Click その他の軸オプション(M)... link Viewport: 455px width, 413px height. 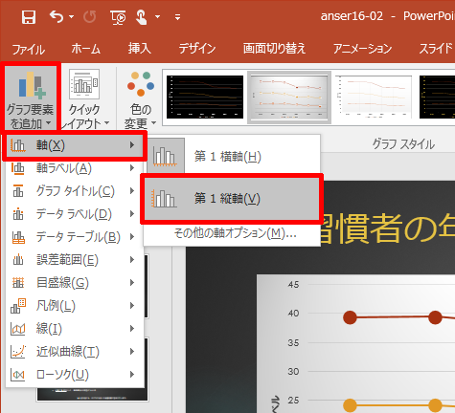pos(235,233)
